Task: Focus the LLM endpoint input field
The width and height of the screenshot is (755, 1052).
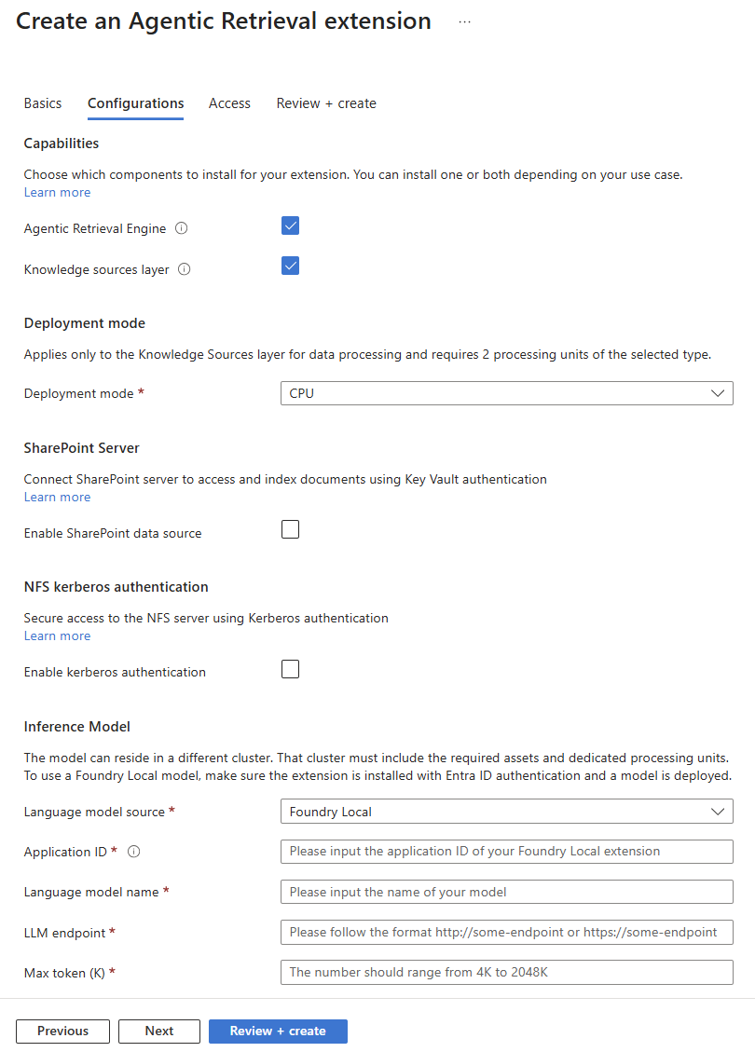Action: tap(507, 932)
